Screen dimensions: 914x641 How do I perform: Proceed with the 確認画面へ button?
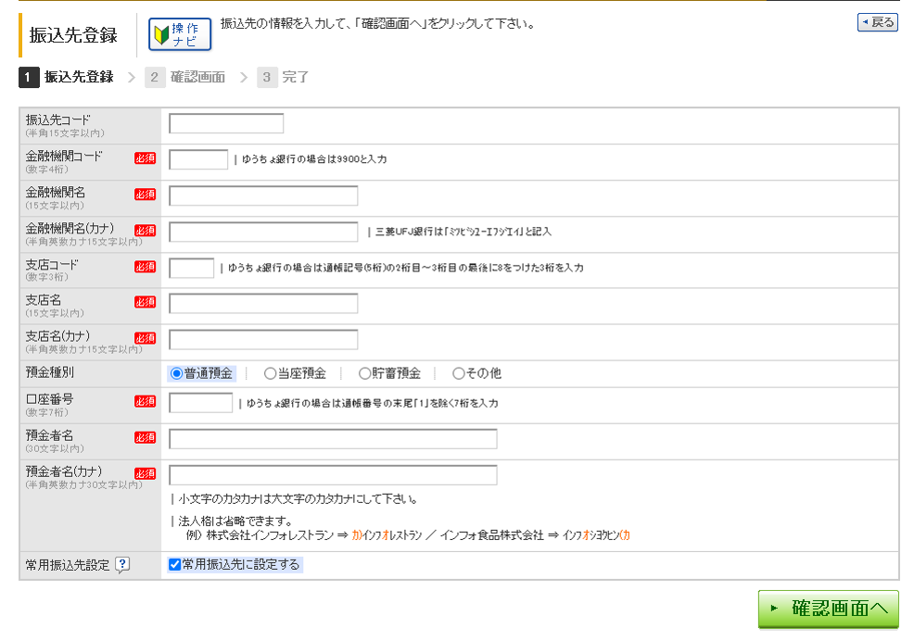829,609
